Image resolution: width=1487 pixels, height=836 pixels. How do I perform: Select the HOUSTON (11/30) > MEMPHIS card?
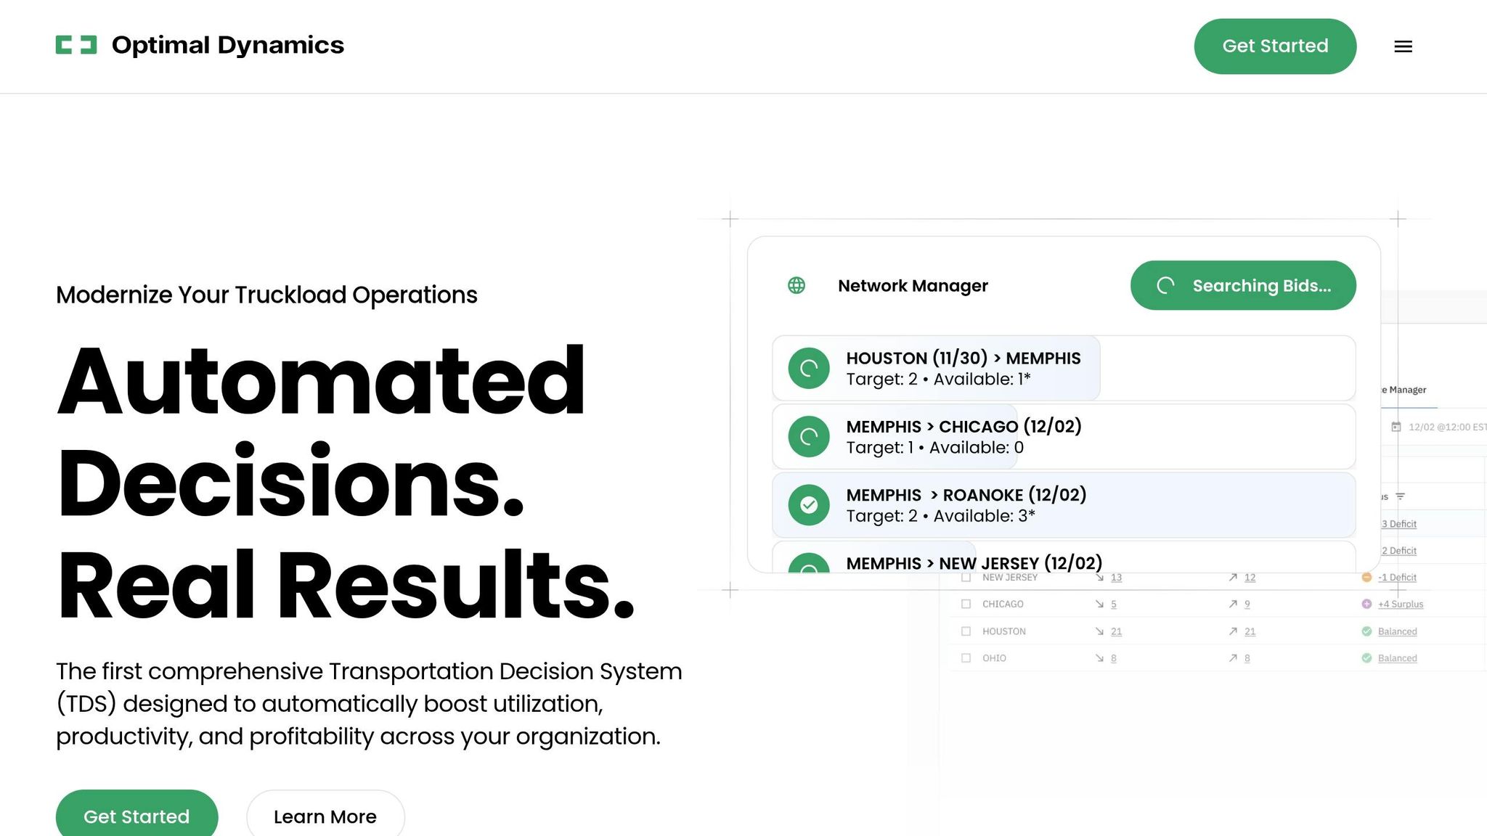coord(1064,369)
